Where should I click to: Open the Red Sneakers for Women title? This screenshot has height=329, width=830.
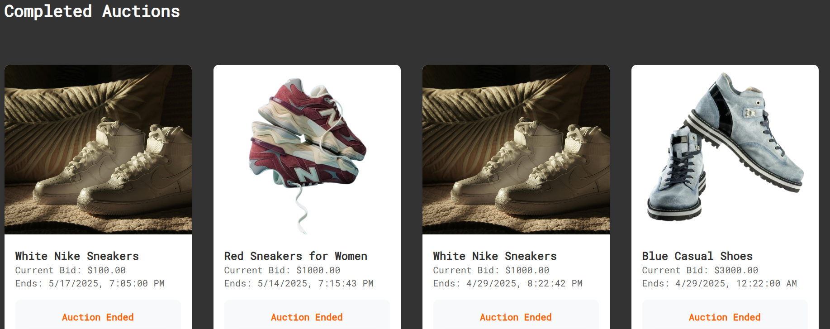pyautogui.click(x=295, y=256)
